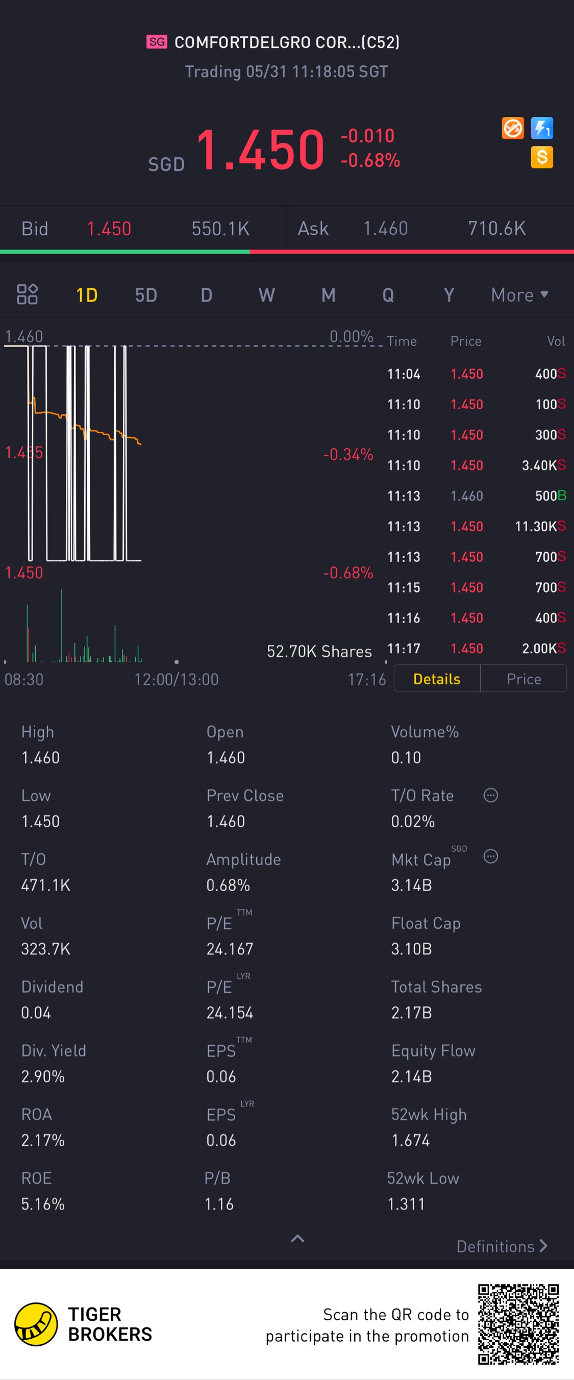Image resolution: width=574 pixels, height=1380 pixels.
Task: Tap the Float Cap value 3.10B
Action: click(411, 949)
